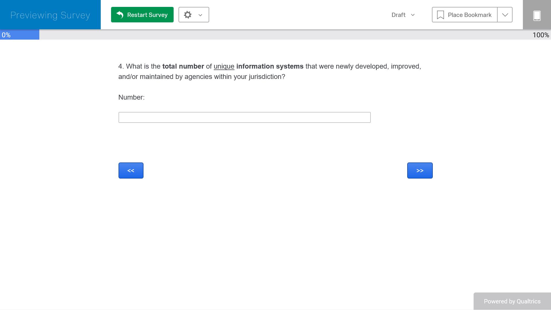Go back with the << button

coord(131,170)
